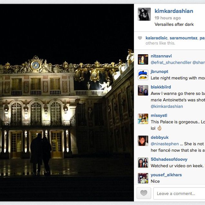Focus the Leave a comment field

coord(179,193)
